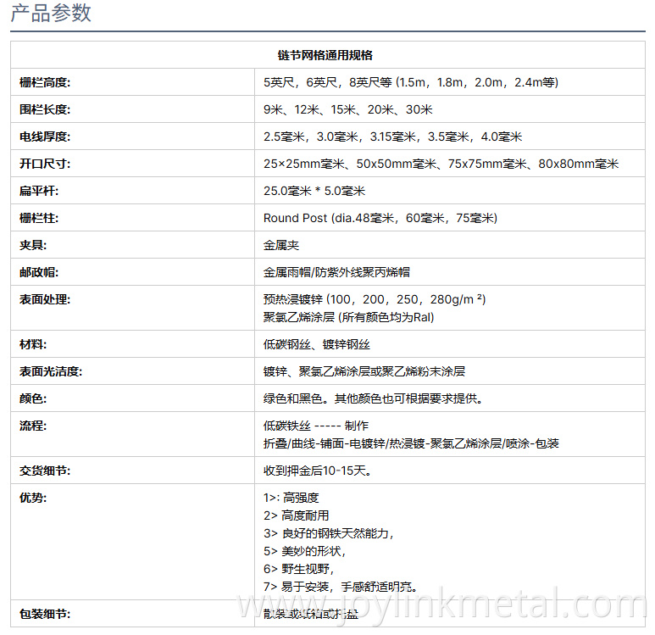Click the 产品参数 section heading
This screenshot has width=655, height=635.
click(x=51, y=14)
